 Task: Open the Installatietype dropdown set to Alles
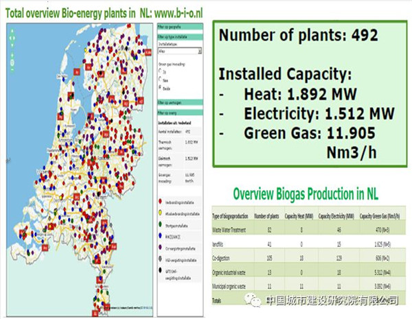[x=179, y=51]
